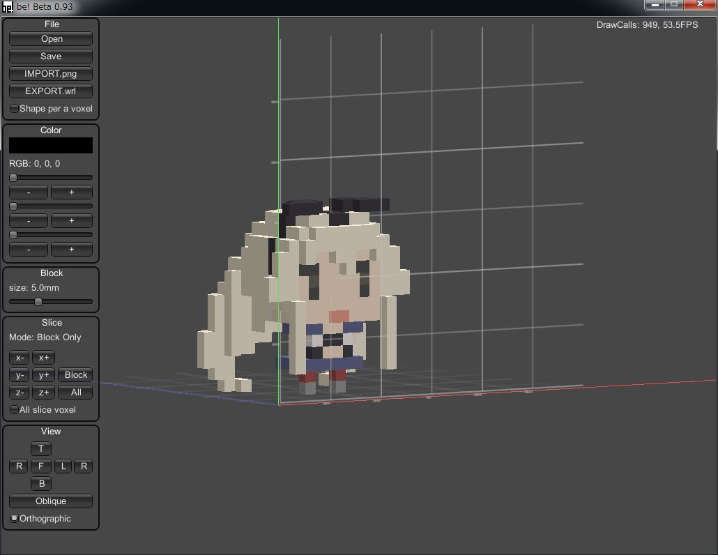Select the front view F button
This screenshot has height=555, width=718.
click(x=41, y=466)
